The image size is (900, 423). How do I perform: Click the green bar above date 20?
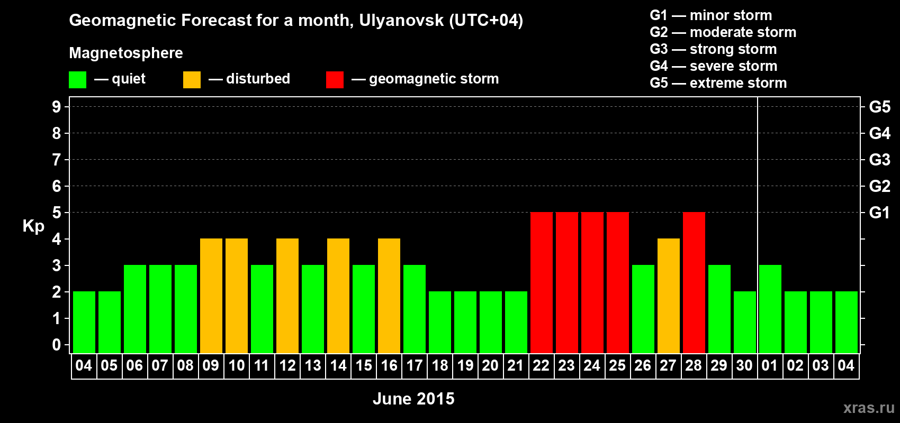(x=491, y=323)
